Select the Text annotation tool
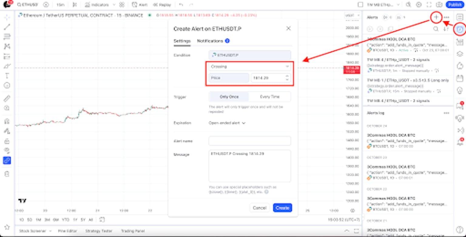 7,76
